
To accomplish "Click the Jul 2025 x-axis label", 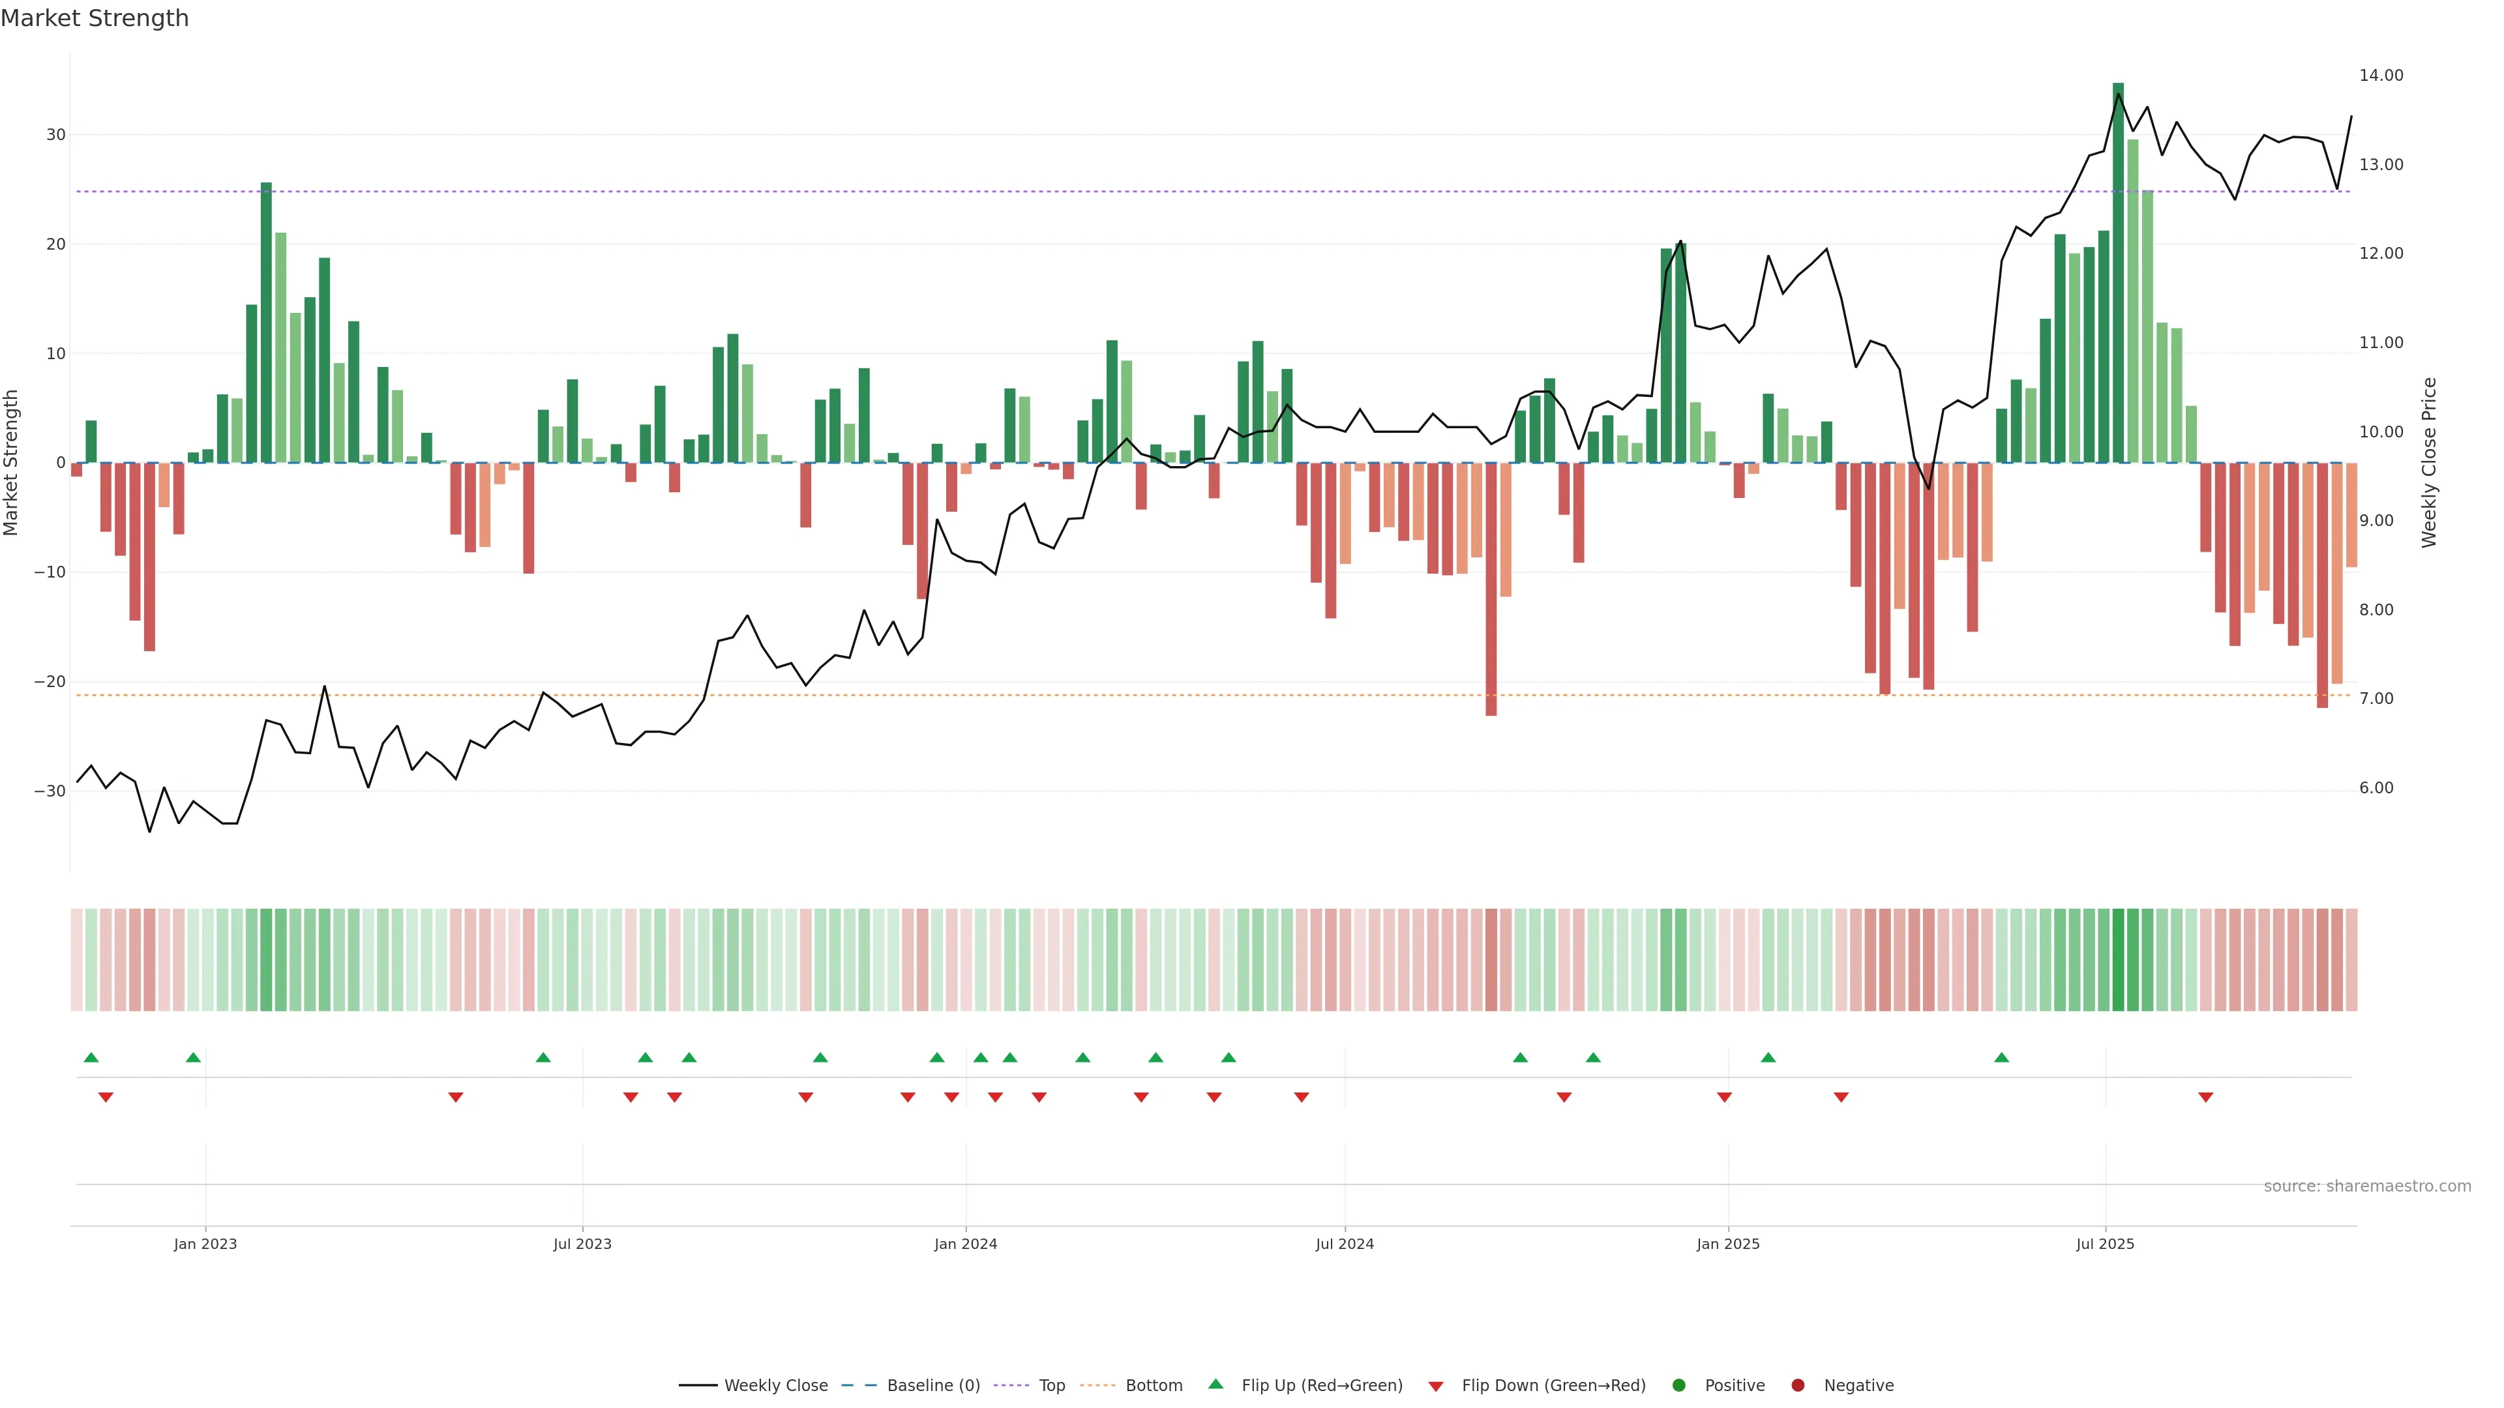I will point(2104,1244).
